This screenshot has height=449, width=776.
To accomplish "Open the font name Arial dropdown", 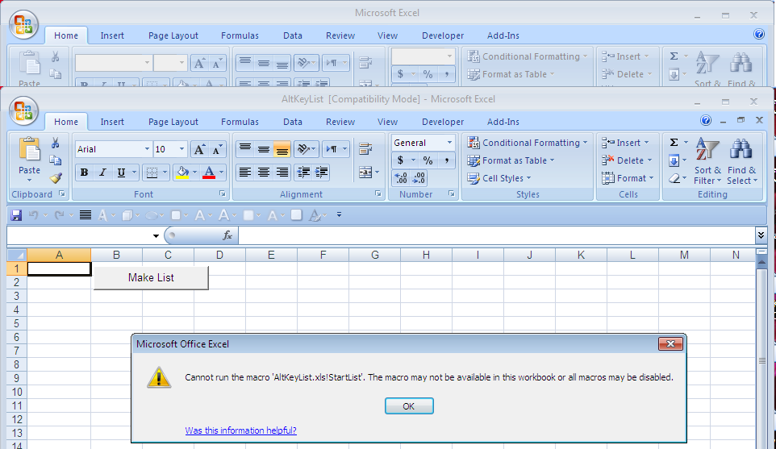I will tap(147, 149).
